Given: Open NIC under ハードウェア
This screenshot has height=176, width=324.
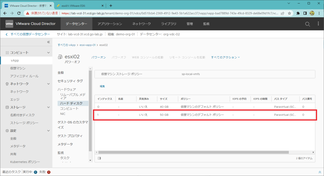Looking at the screenshot, I should (x=63, y=114).
